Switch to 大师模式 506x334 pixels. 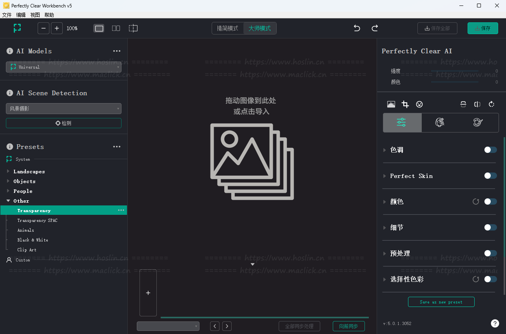(x=260, y=28)
